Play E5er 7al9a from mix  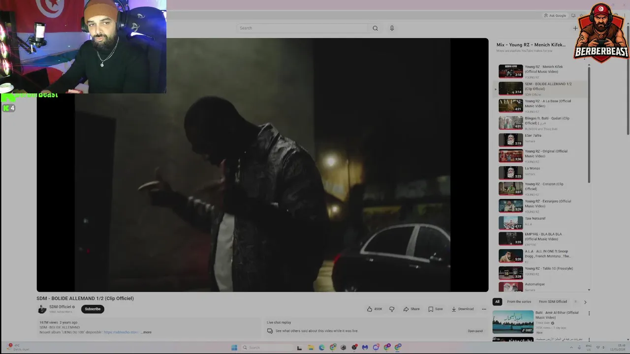click(541, 140)
